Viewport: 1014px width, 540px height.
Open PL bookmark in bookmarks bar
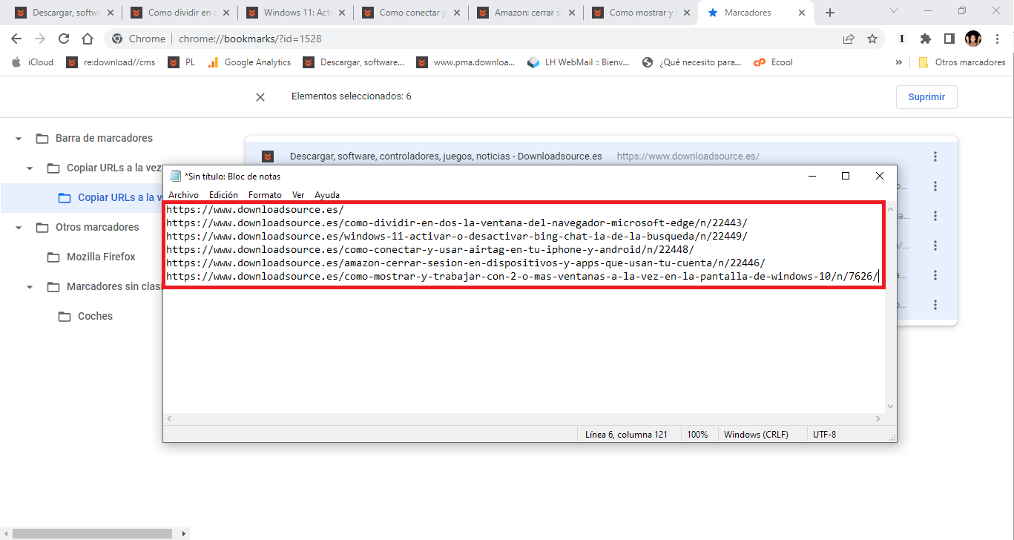pos(182,62)
